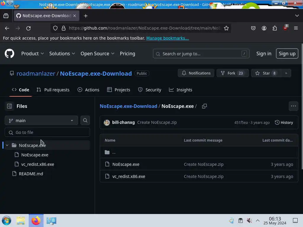Open the main branch selector dropdown
This screenshot has height=227, width=303.
(41, 121)
